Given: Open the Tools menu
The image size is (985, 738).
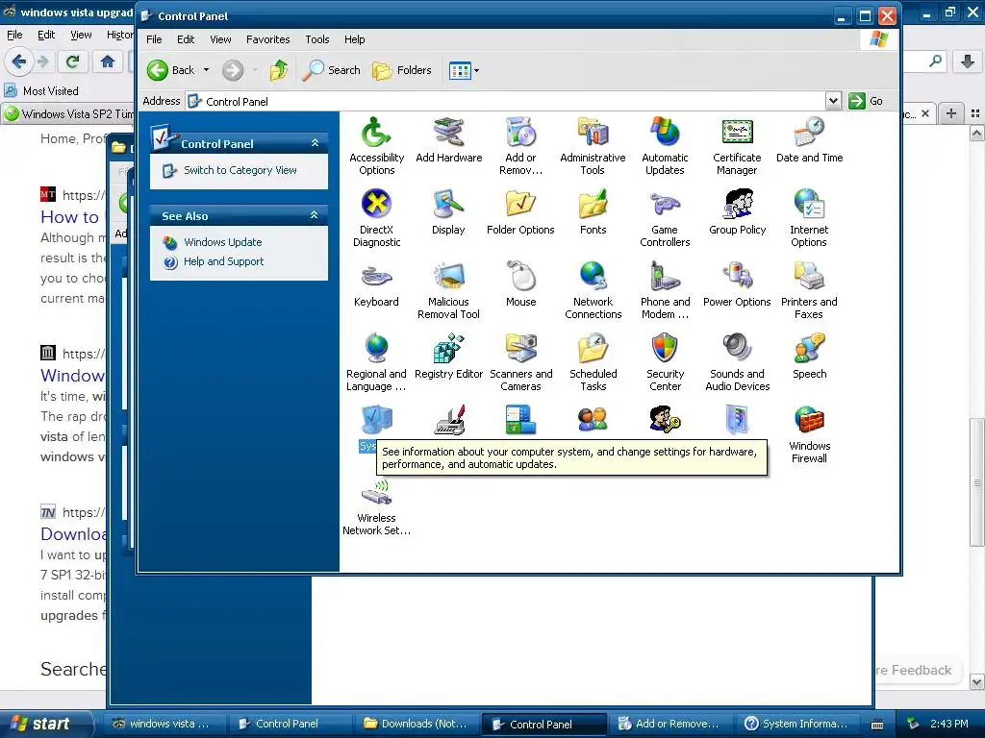Looking at the screenshot, I should click(317, 39).
